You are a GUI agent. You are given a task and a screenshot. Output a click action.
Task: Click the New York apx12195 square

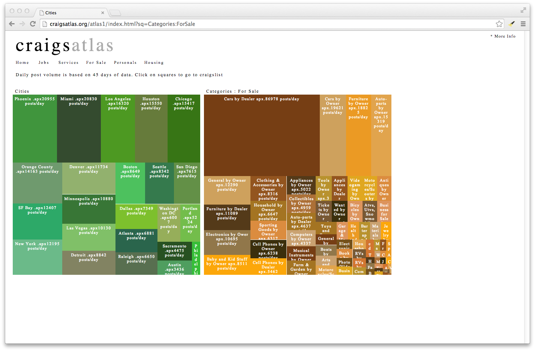click(x=37, y=257)
